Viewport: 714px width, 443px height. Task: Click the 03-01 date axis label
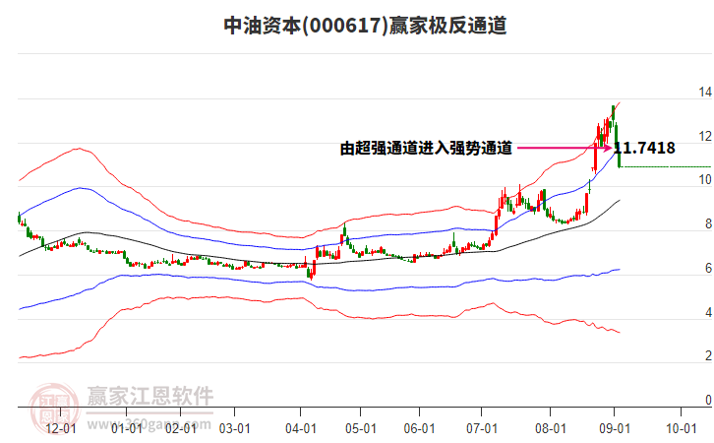click(234, 429)
